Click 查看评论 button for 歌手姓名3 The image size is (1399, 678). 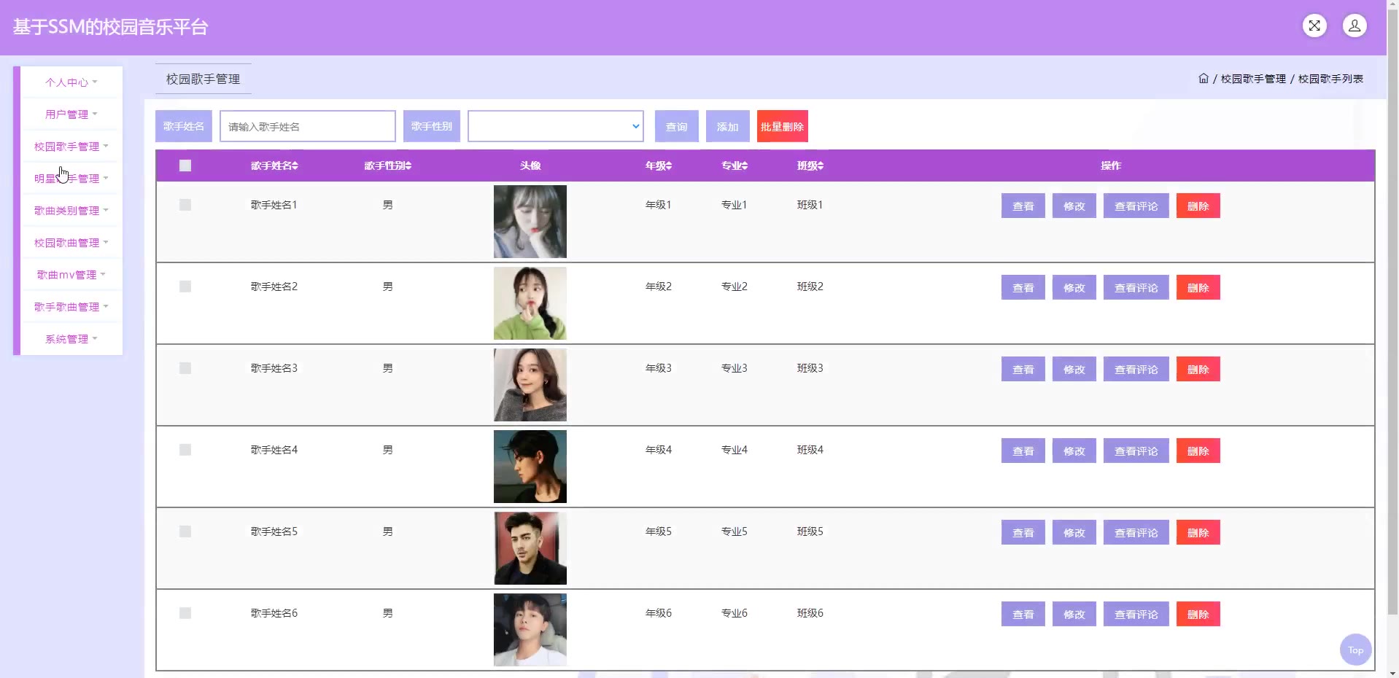pos(1136,369)
